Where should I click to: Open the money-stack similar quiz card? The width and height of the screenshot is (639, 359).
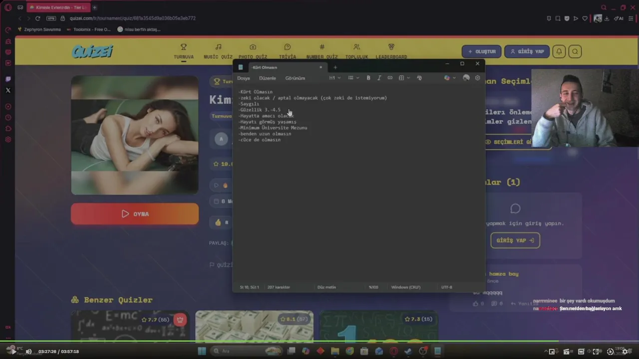coord(254,327)
